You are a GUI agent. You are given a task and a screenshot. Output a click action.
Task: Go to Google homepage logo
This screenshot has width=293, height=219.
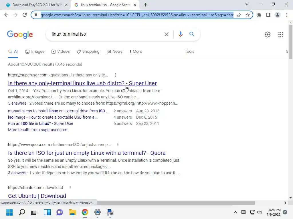point(20,35)
